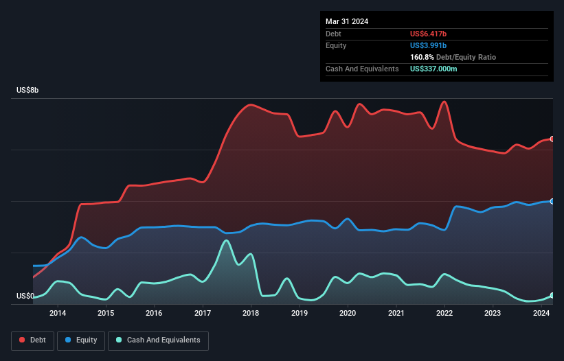Click the 2024 x-axis label
Image resolution: width=564 pixels, height=361 pixels.
click(541, 313)
